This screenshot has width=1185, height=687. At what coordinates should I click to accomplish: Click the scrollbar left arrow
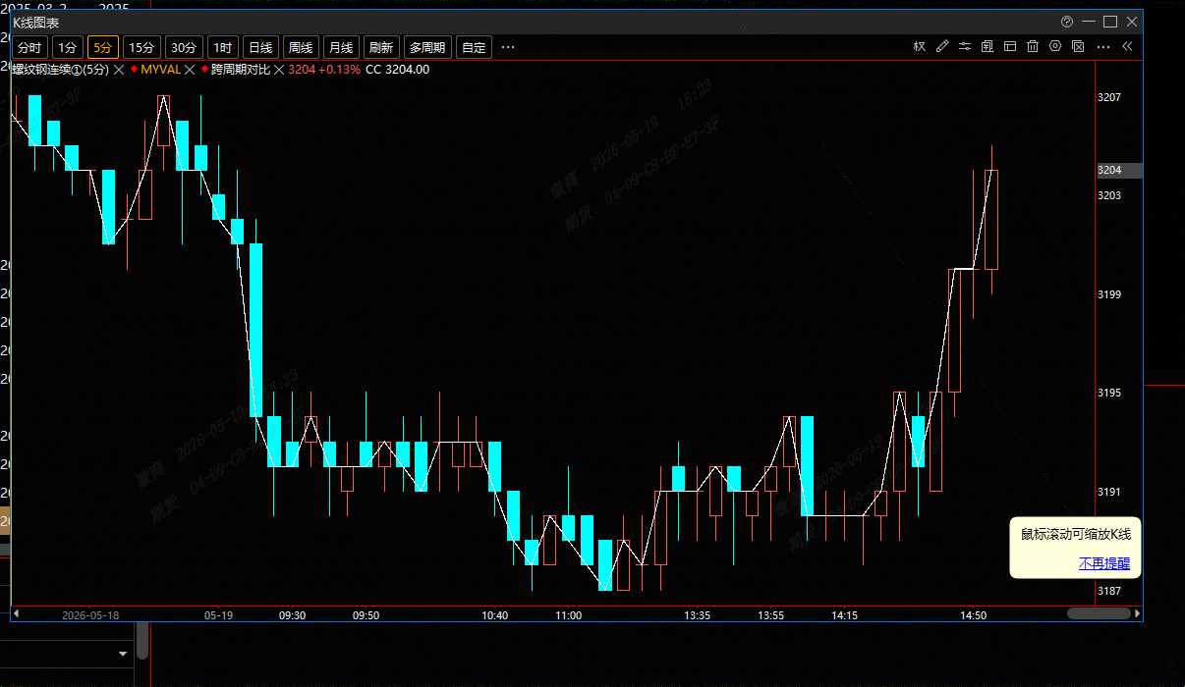17,613
